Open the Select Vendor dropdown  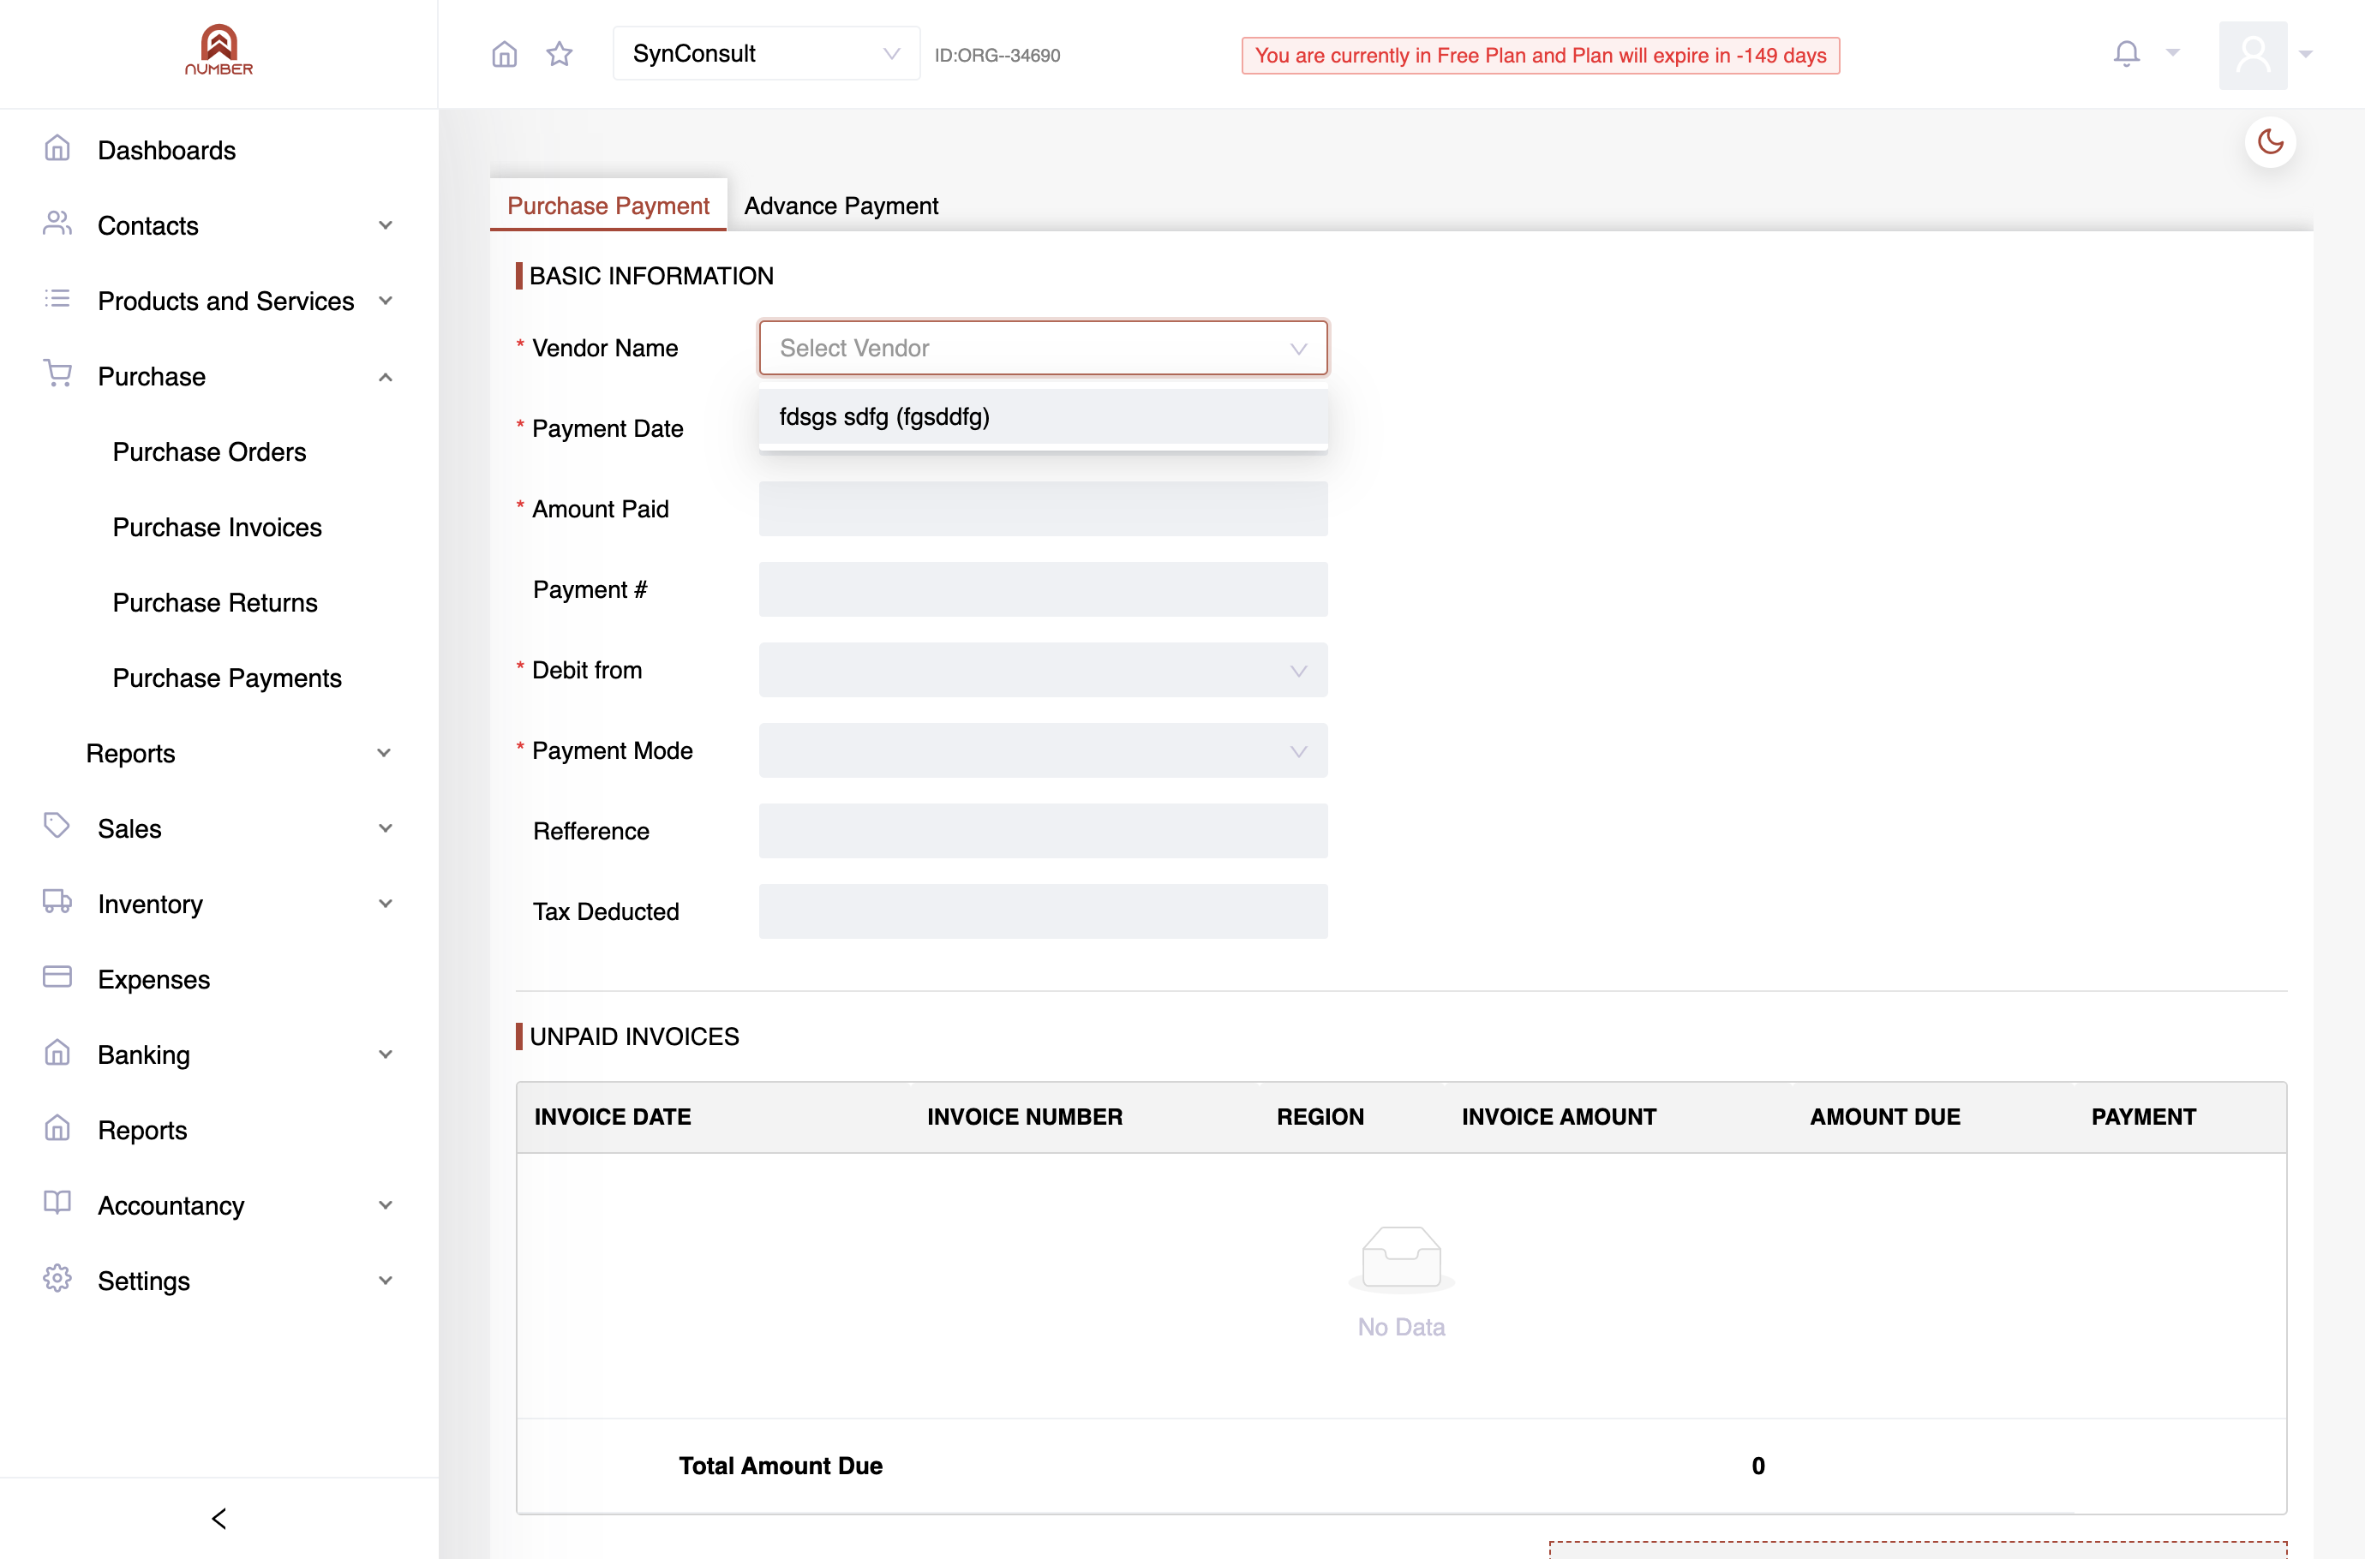[x=1042, y=348]
